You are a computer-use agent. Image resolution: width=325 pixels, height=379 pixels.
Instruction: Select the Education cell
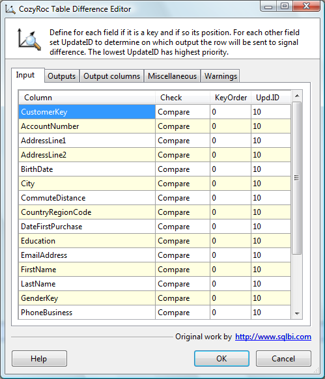pyautogui.click(x=87, y=241)
